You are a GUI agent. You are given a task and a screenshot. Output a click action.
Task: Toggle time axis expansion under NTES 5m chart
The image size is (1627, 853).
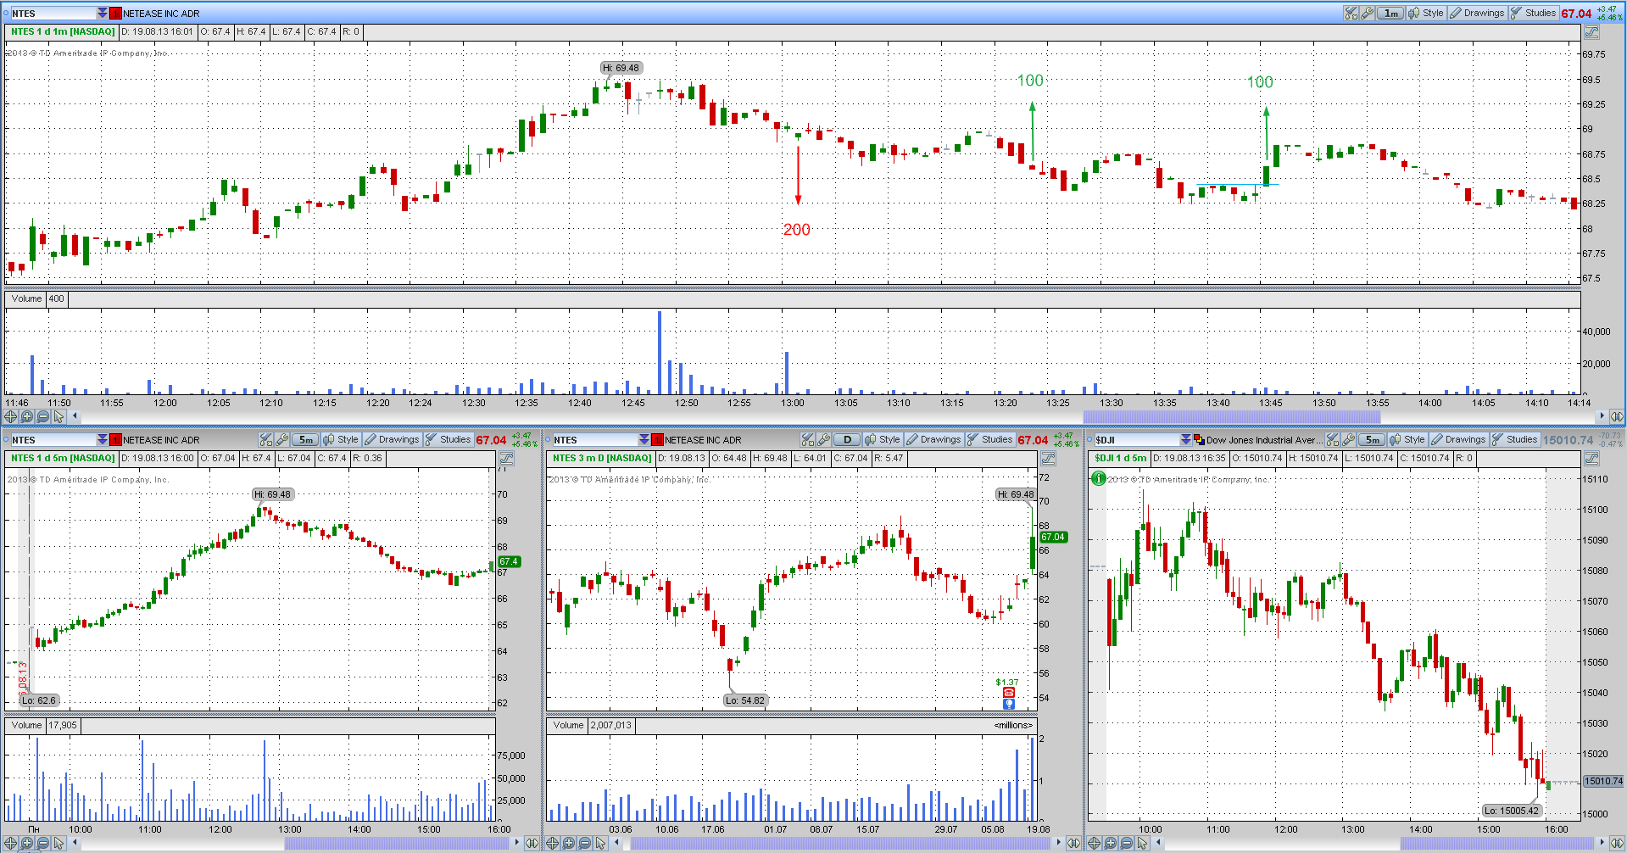tap(532, 843)
